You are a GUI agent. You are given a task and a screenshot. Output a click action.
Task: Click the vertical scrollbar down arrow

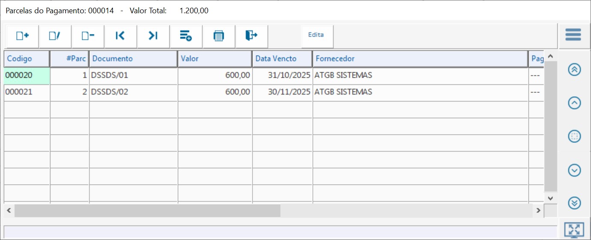point(550,198)
